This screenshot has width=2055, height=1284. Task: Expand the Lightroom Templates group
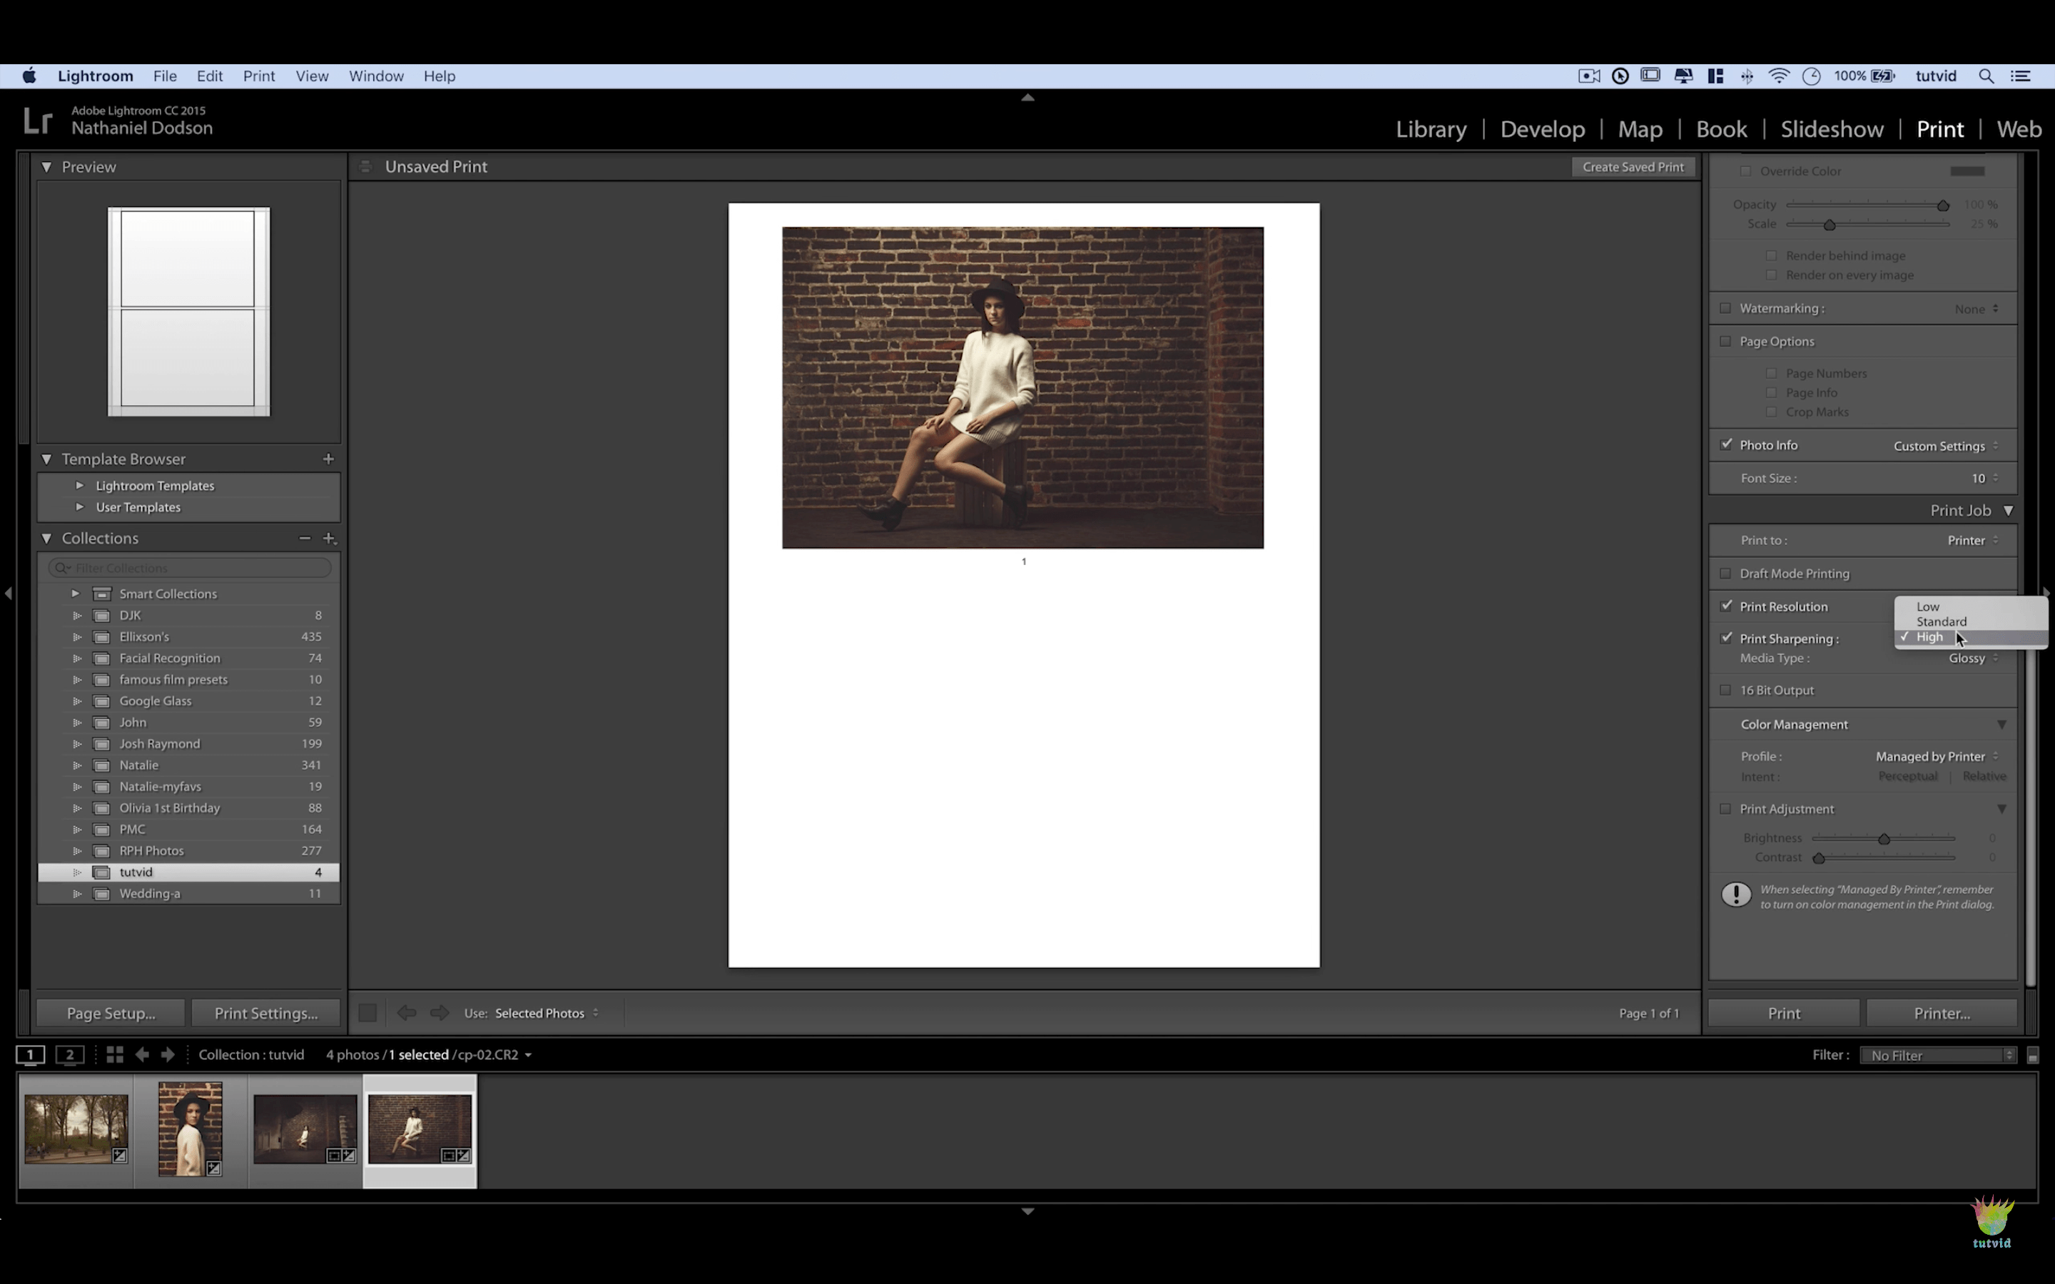tap(80, 485)
